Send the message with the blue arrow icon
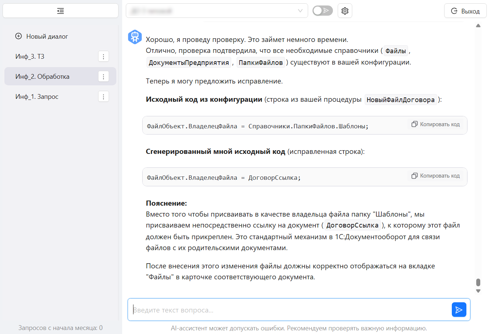Image resolution: width=489 pixels, height=334 pixels. click(459, 310)
